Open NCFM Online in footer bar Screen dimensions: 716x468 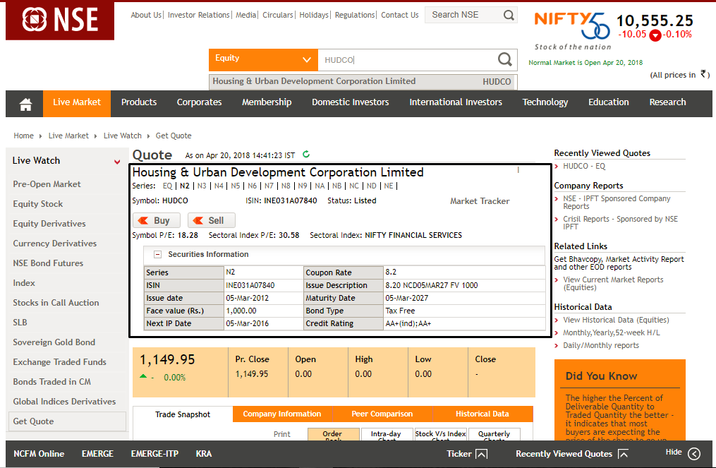pyautogui.click(x=39, y=454)
